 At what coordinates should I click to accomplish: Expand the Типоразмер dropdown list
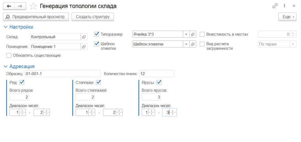[186, 34]
